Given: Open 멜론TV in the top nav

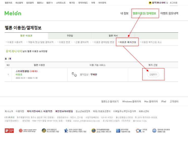Looking at the screenshot, I should (x=50, y=3).
